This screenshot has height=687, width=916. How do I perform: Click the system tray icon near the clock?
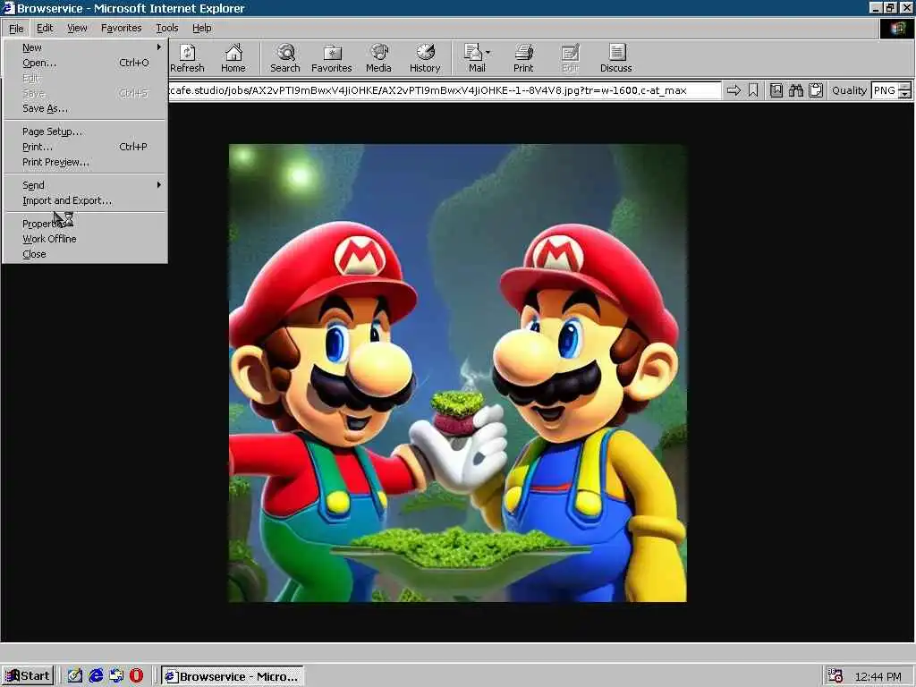tap(835, 676)
